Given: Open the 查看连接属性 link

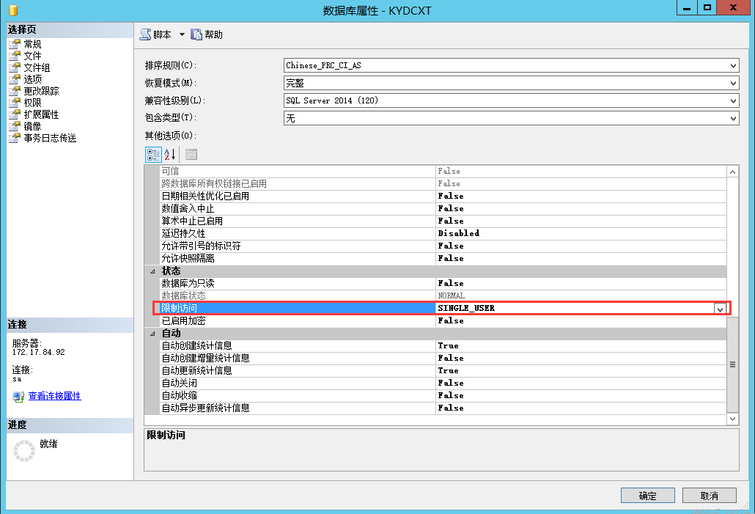Looking at the screenshot, I should 54,396.
